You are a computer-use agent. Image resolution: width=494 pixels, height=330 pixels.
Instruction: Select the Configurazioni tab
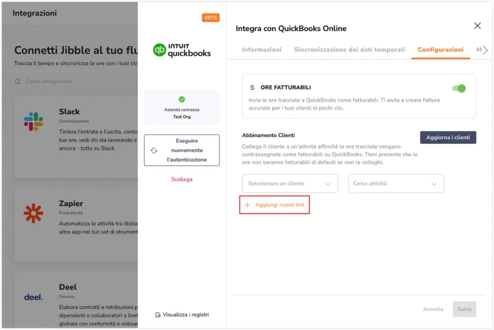tap(441, 50)
